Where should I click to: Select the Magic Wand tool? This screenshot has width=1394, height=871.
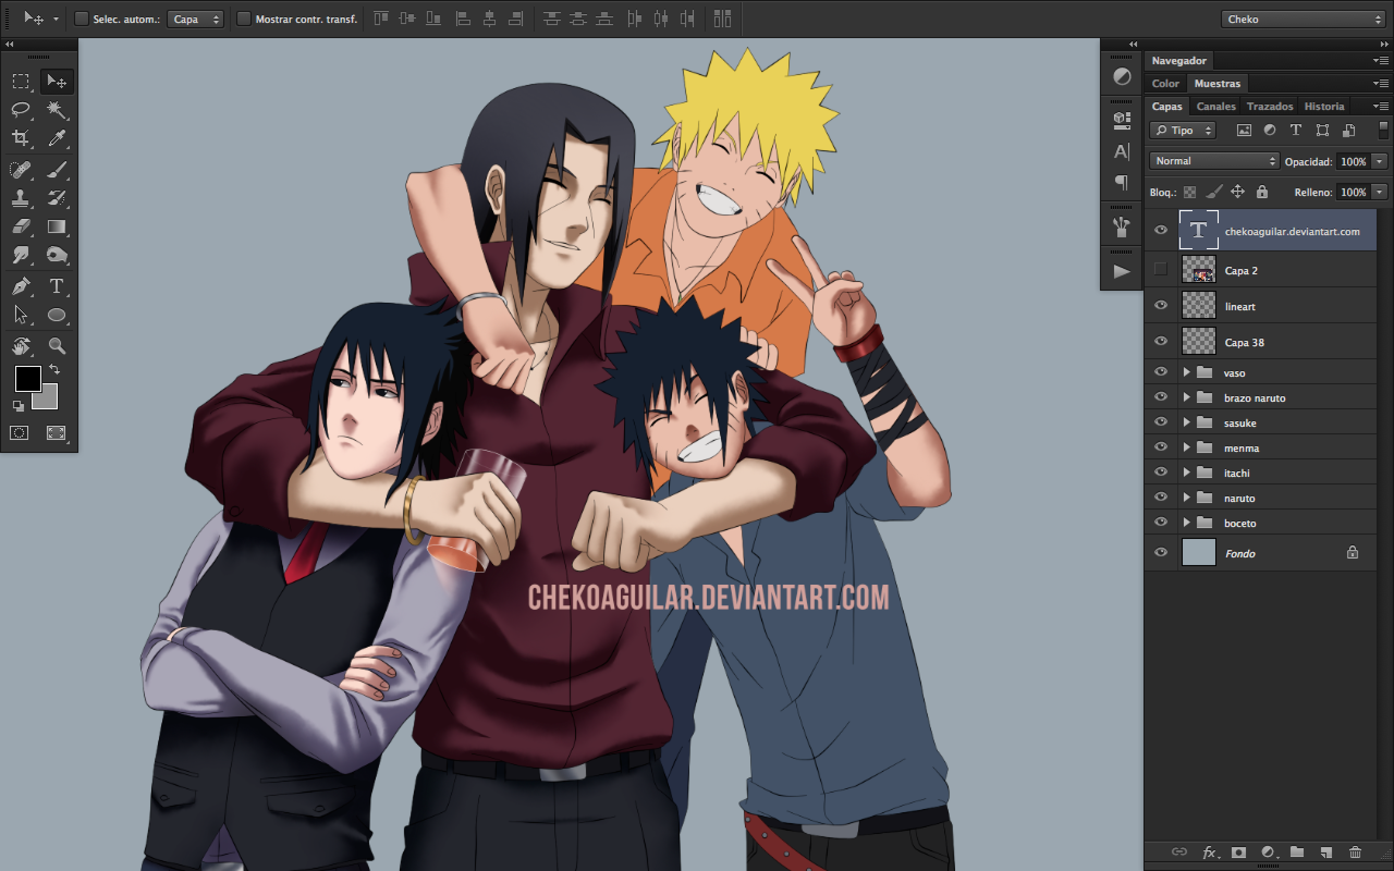(x=57, y=109)
